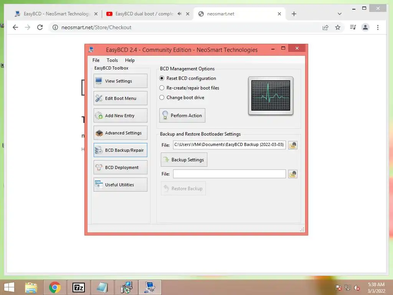The image size is (393, 295).
Task: Select Reset BCD configuration option
Action: (x=187, y=78)
